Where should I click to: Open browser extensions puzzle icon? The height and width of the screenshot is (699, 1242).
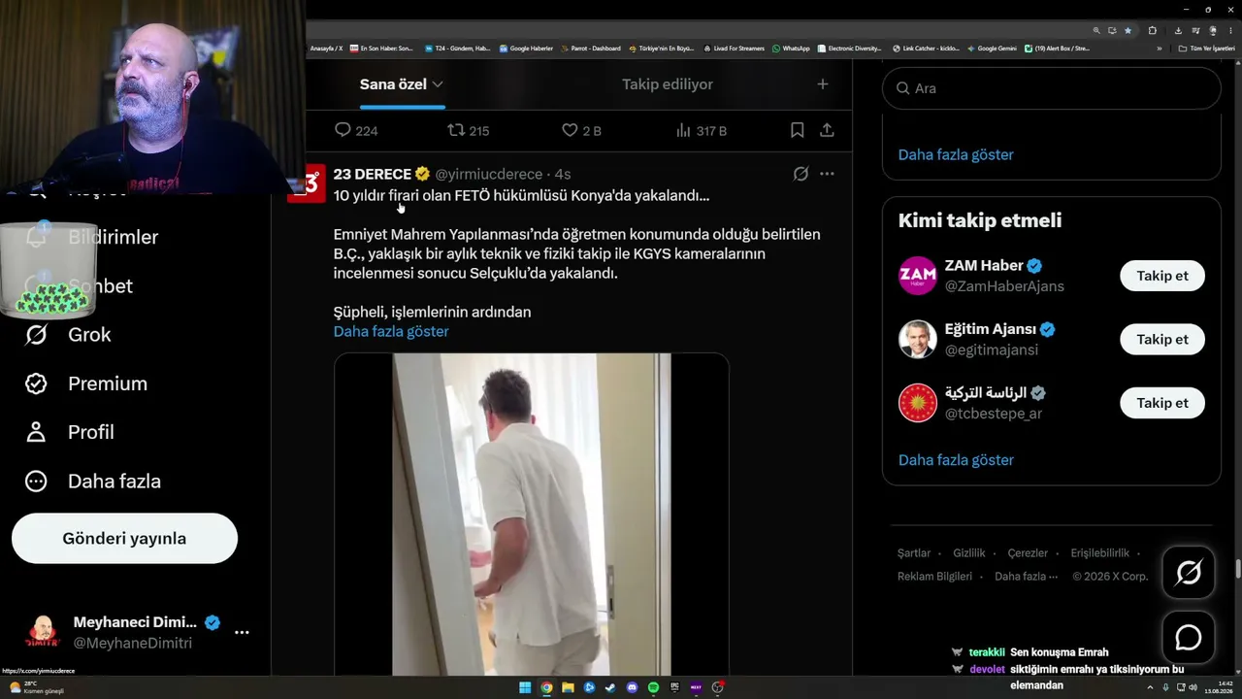coord(1153,30)
